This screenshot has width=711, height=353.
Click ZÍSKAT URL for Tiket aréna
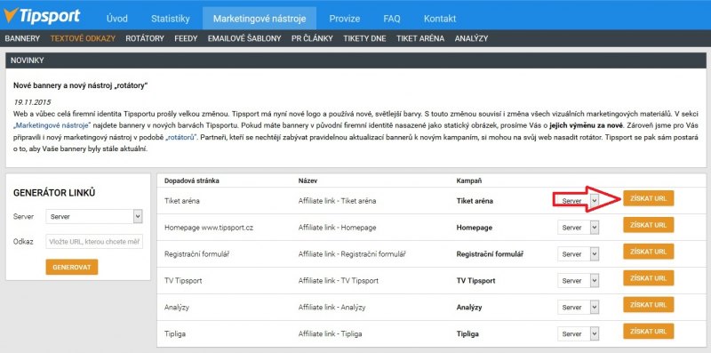(649, 198)
